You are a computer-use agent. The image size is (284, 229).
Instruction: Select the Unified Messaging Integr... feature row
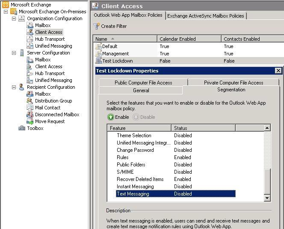pos(176,143)
